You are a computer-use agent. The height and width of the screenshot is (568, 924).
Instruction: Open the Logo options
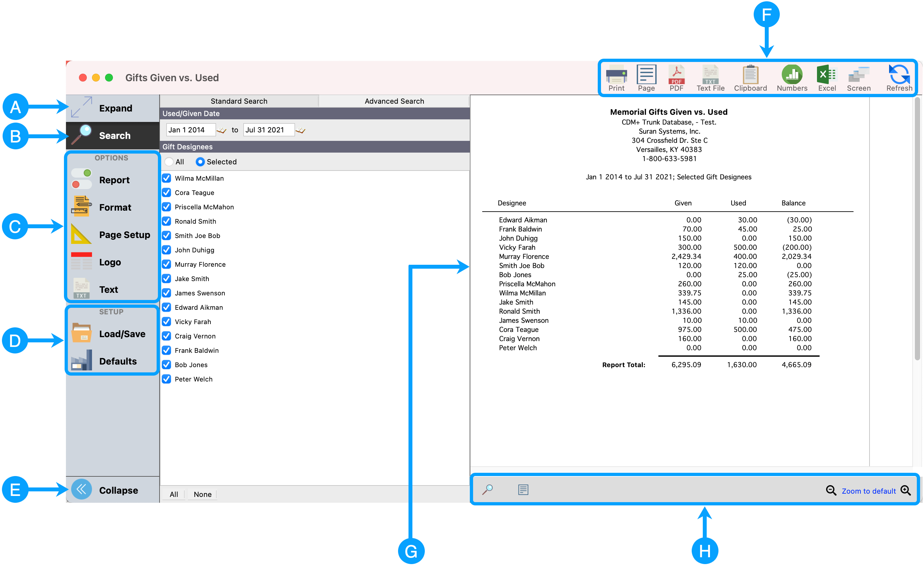tap(112, 262)
